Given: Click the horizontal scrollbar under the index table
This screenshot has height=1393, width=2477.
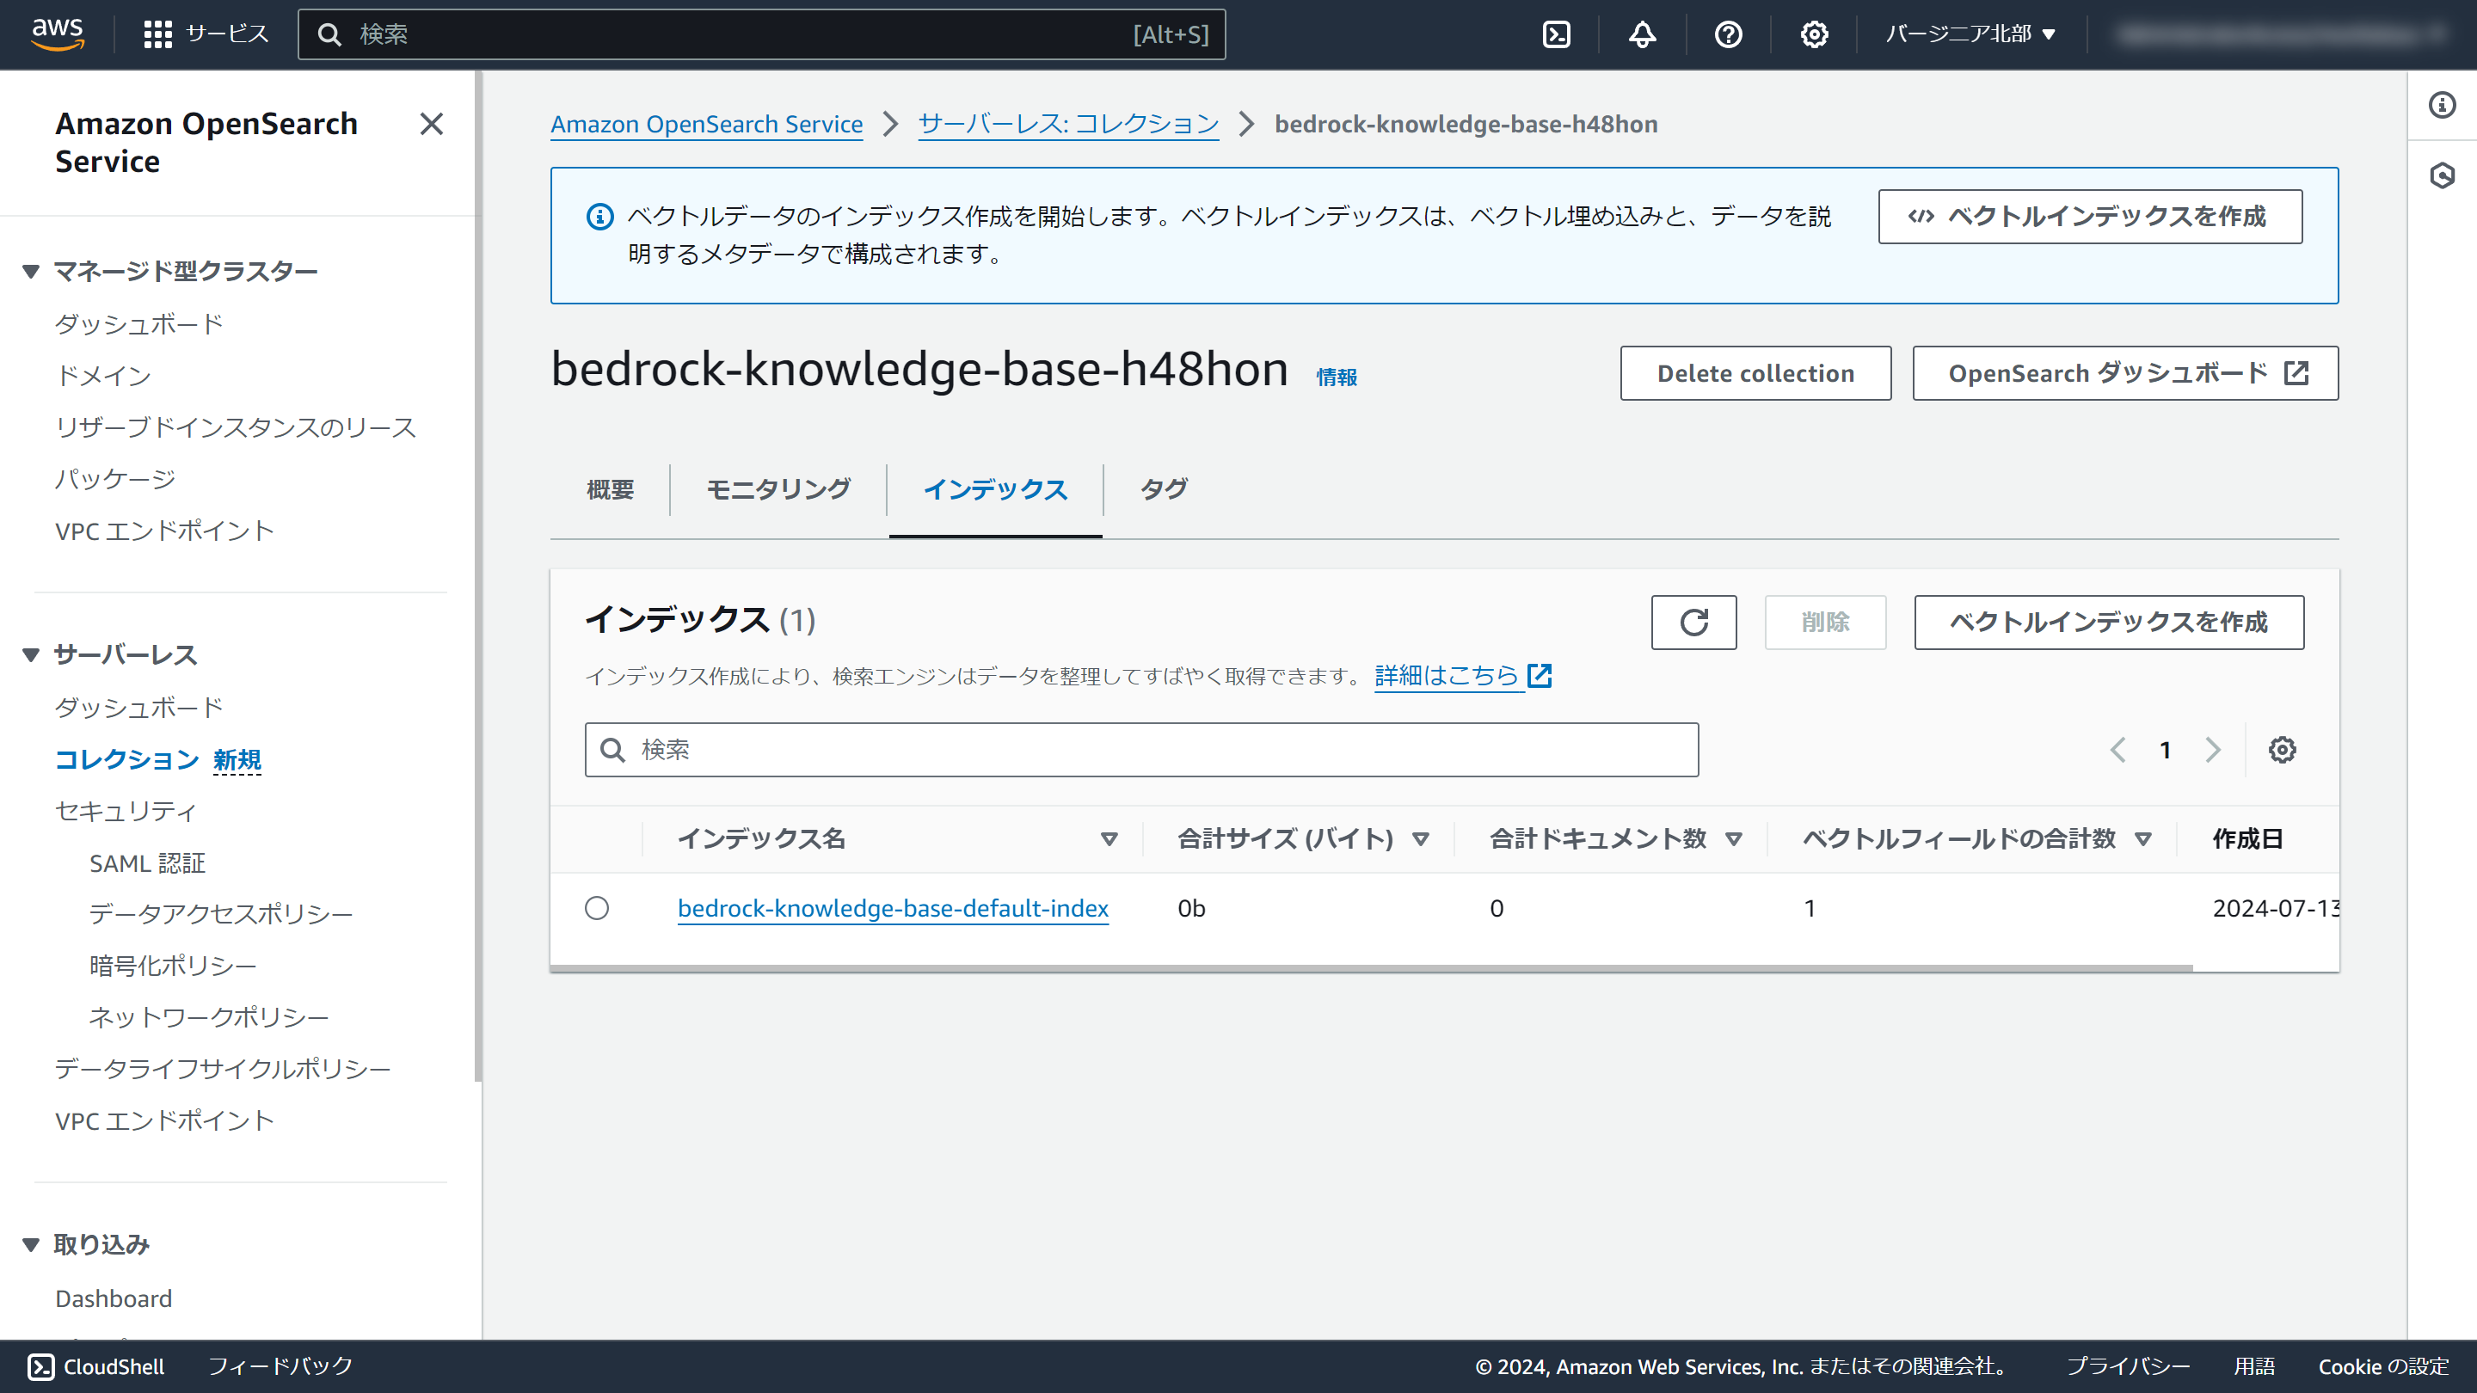Looking at the screenshot, I should click(1370, 968).
